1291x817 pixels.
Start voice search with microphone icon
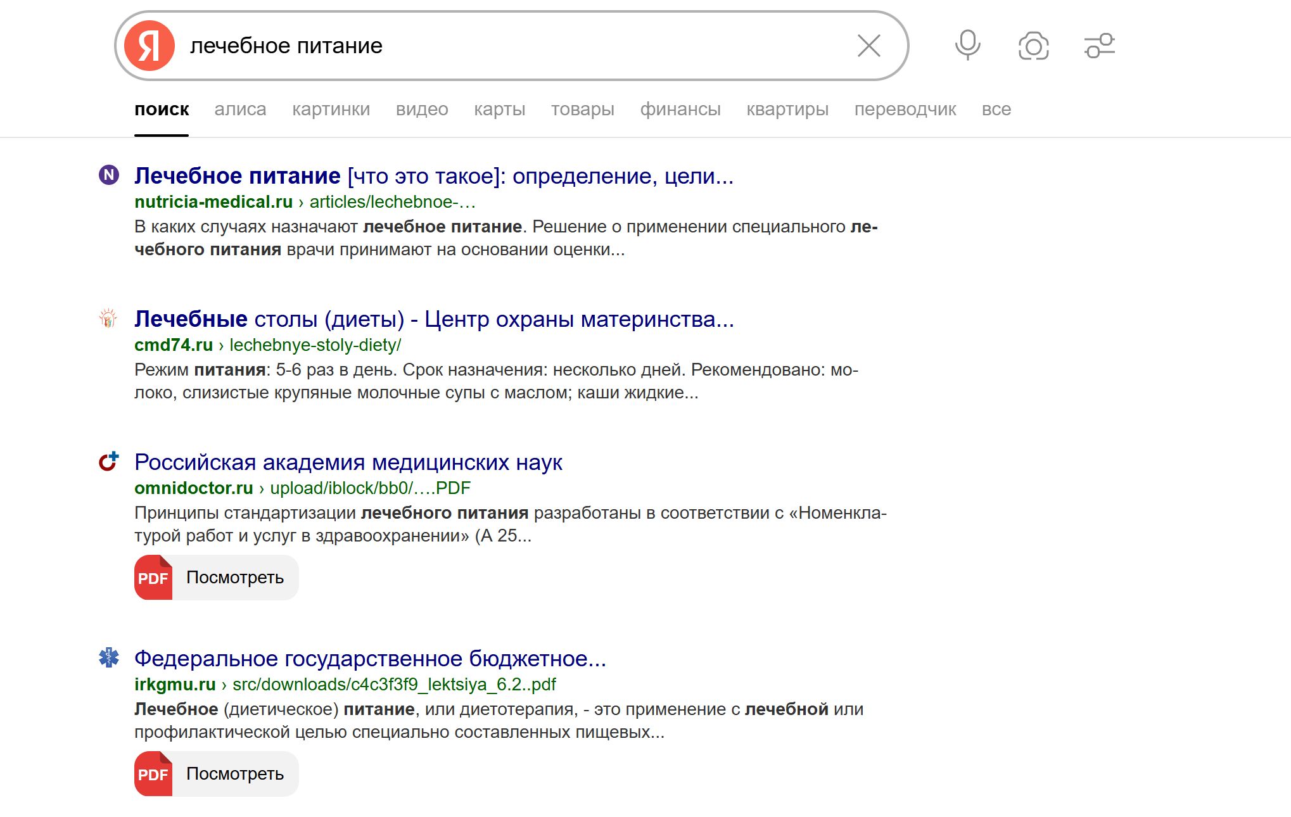pyautogui.click(x=967, y=46)
